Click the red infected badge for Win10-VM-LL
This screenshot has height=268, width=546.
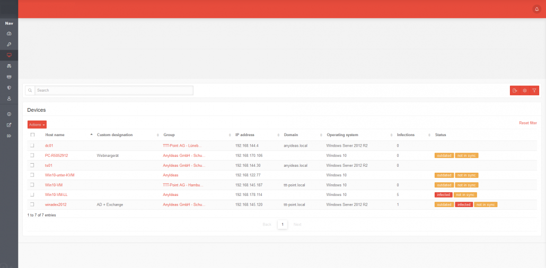point(443,195)
